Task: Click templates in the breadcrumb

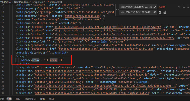Action: (37, 2)
